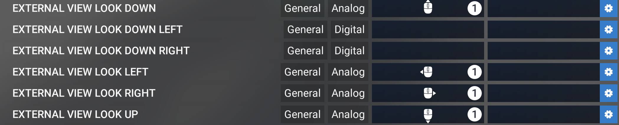Click the Analog tag on Look Right
The height and width of the screenshot is (125, 619).
(348, 93)
